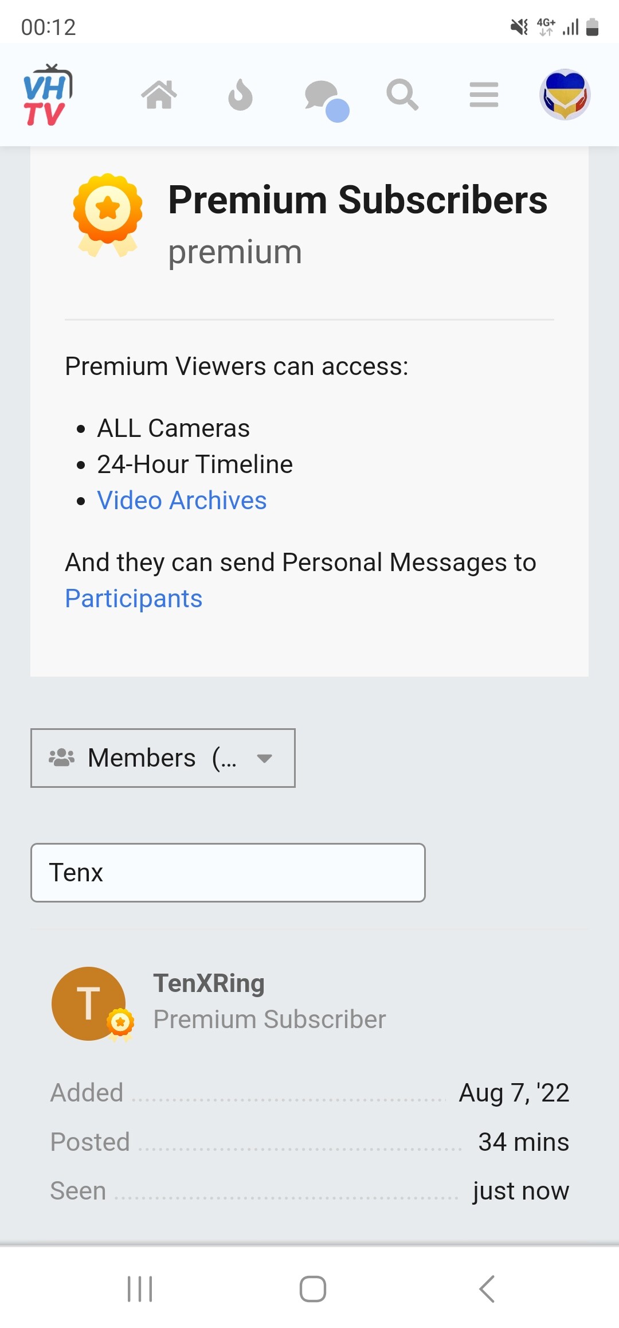
Task: Open TenXRing's avatar thumbnail
Action: tap(89, 1003)
